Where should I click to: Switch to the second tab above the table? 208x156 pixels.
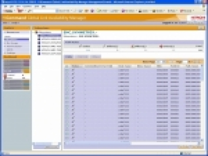[x=82, y=57]
